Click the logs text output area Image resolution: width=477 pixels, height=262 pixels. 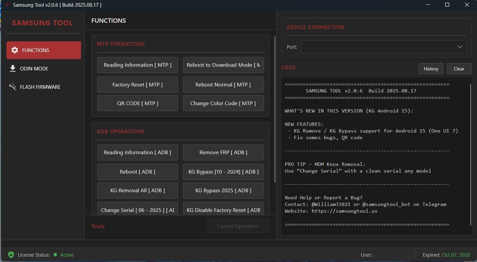click(x=375, y=157)
